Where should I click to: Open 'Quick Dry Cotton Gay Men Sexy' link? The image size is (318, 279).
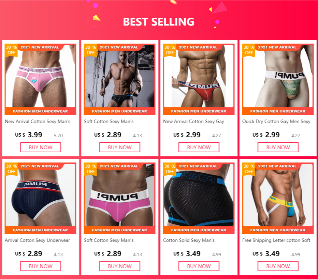276,121
